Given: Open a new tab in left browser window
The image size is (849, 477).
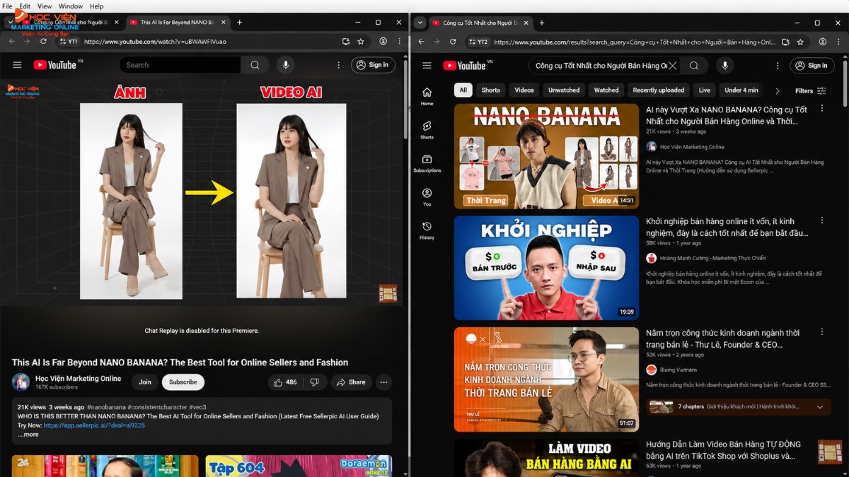Looking at the screenshot, I should coord(239,23).
